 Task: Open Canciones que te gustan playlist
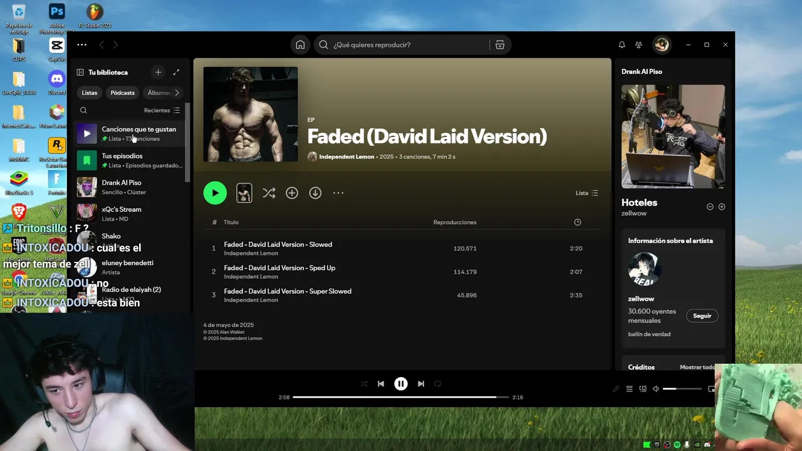point(130,133)
